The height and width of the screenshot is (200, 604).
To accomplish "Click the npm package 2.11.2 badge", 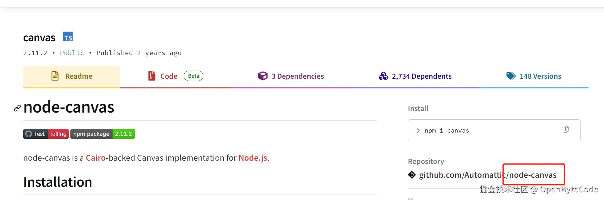I will (103, 134).
